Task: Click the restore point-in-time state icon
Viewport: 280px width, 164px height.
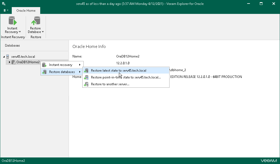Action: point(86,77)
